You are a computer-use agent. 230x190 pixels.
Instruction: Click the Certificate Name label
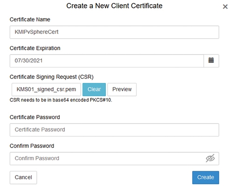(30, 20)
